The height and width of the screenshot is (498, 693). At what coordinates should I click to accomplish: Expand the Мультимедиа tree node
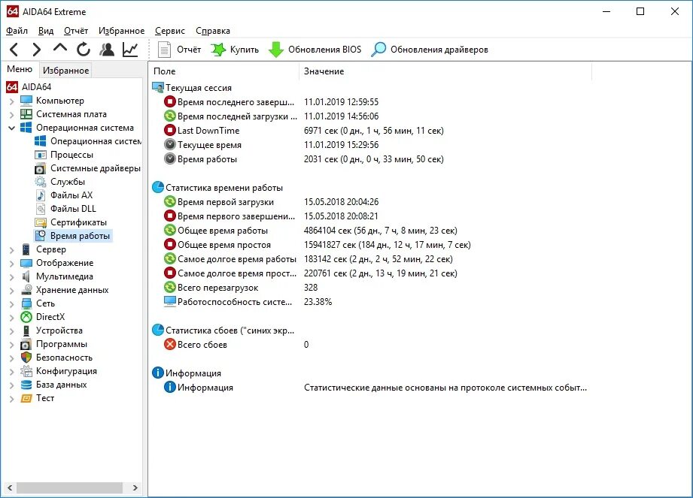[11, 277]
